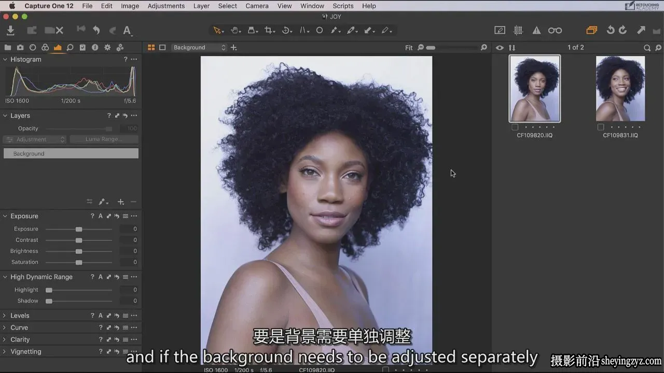
Task: Collapse the Histogram panel
Action: [5, 60]
